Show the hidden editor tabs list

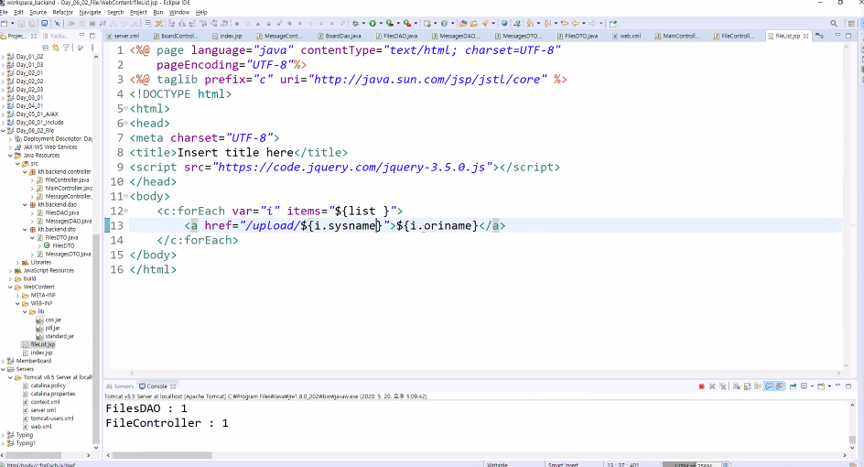pyautogui.click(x=820, y=36)
